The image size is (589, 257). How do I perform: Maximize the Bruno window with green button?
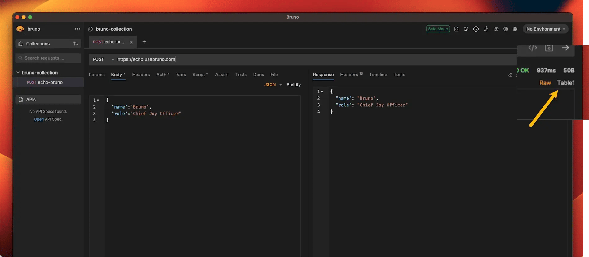pyautogui.click(x=30, y=17)
